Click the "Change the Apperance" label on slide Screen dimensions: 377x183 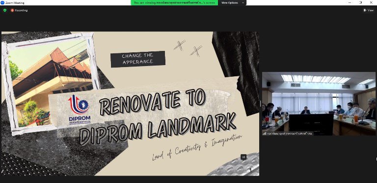tap(138, 59)
